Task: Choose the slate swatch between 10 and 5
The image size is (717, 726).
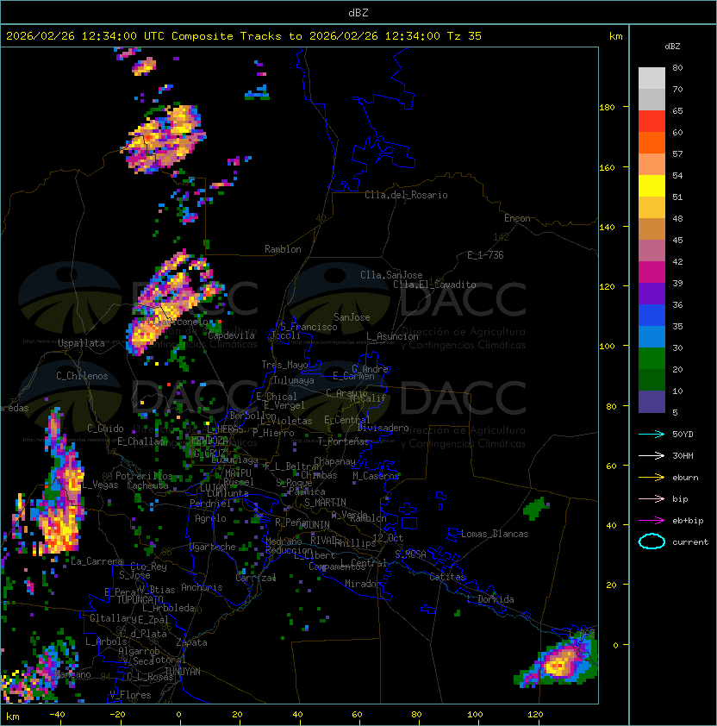Action: click(652, 402)
